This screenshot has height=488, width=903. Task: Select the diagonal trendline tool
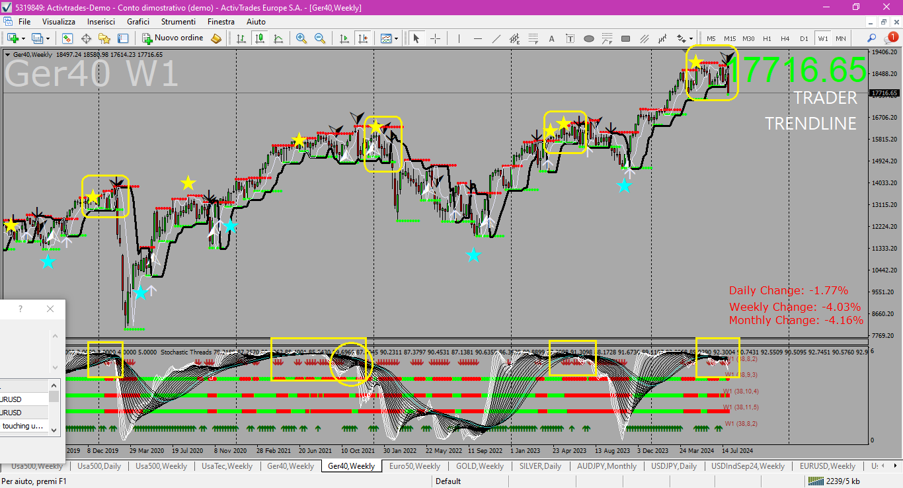click(x=496, y=38)
